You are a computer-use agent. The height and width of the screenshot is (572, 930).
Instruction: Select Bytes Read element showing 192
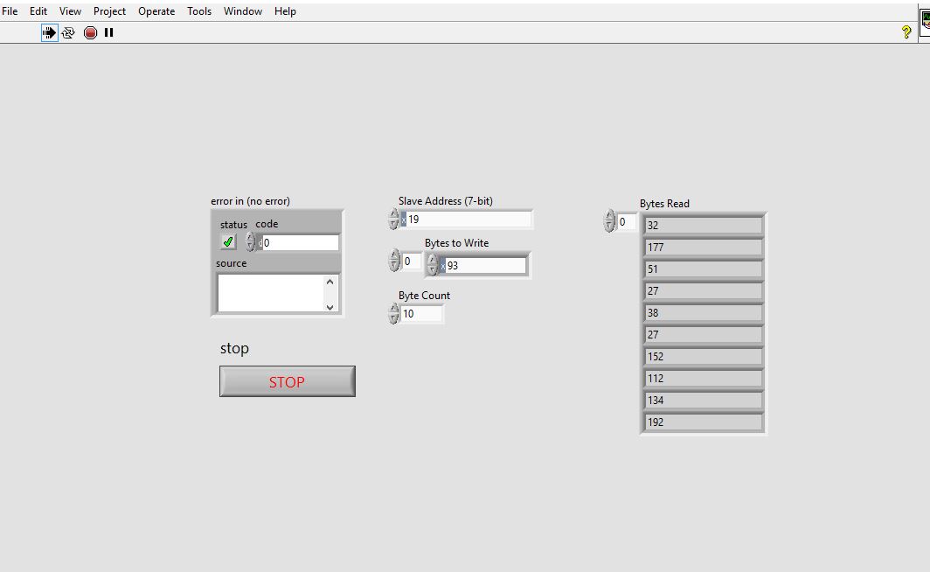coord(704,422)
